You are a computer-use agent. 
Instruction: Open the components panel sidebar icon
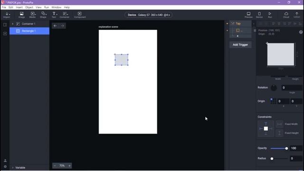tap(5, 34)
